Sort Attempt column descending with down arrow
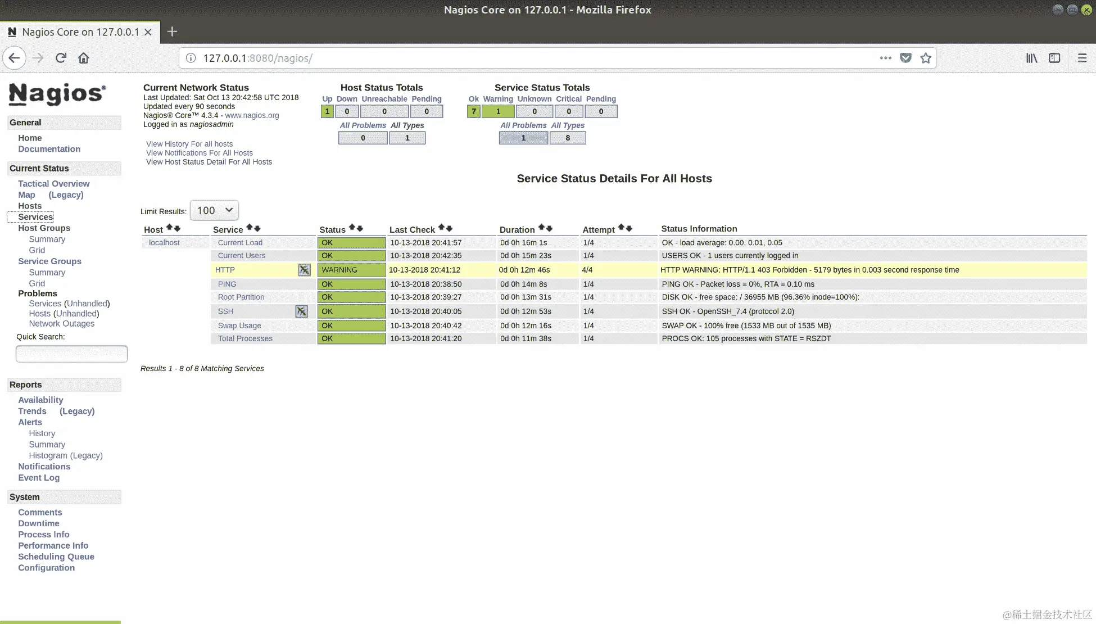The height and width of the screenshot is (624, 1096). [629, 228]
